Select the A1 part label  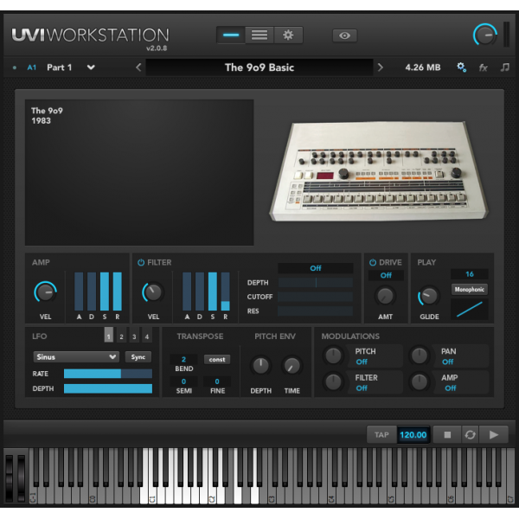click(31, 67)
